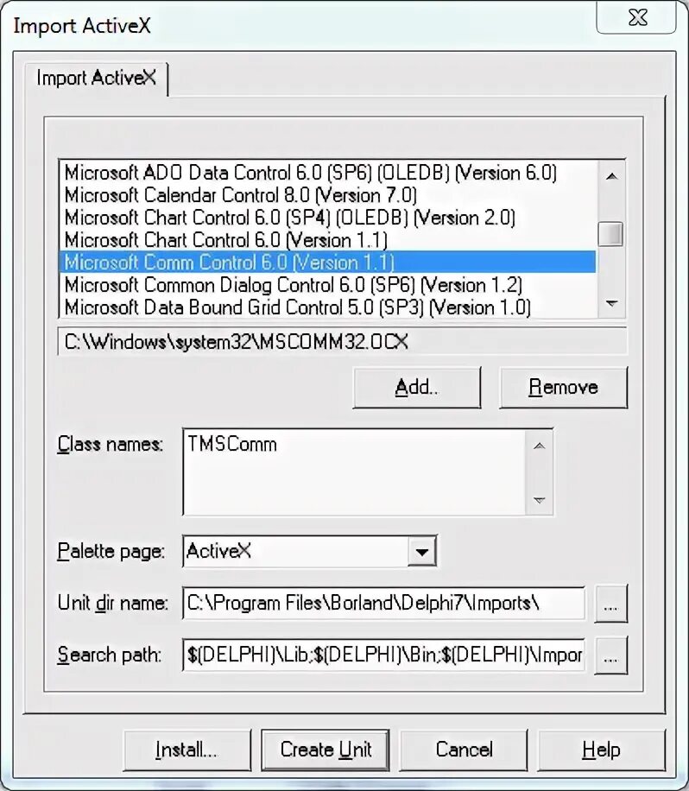Click the control list scroll up arrow
The width and height of the screenshot is (689, 791).
(x=612, y=176)
